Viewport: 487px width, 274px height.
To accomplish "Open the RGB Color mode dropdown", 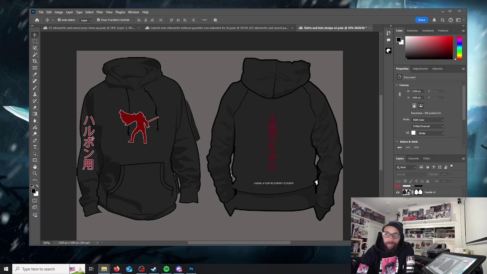I will 428,120.
